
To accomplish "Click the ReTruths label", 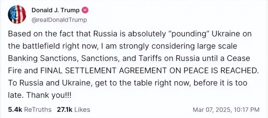I will 38,109.
